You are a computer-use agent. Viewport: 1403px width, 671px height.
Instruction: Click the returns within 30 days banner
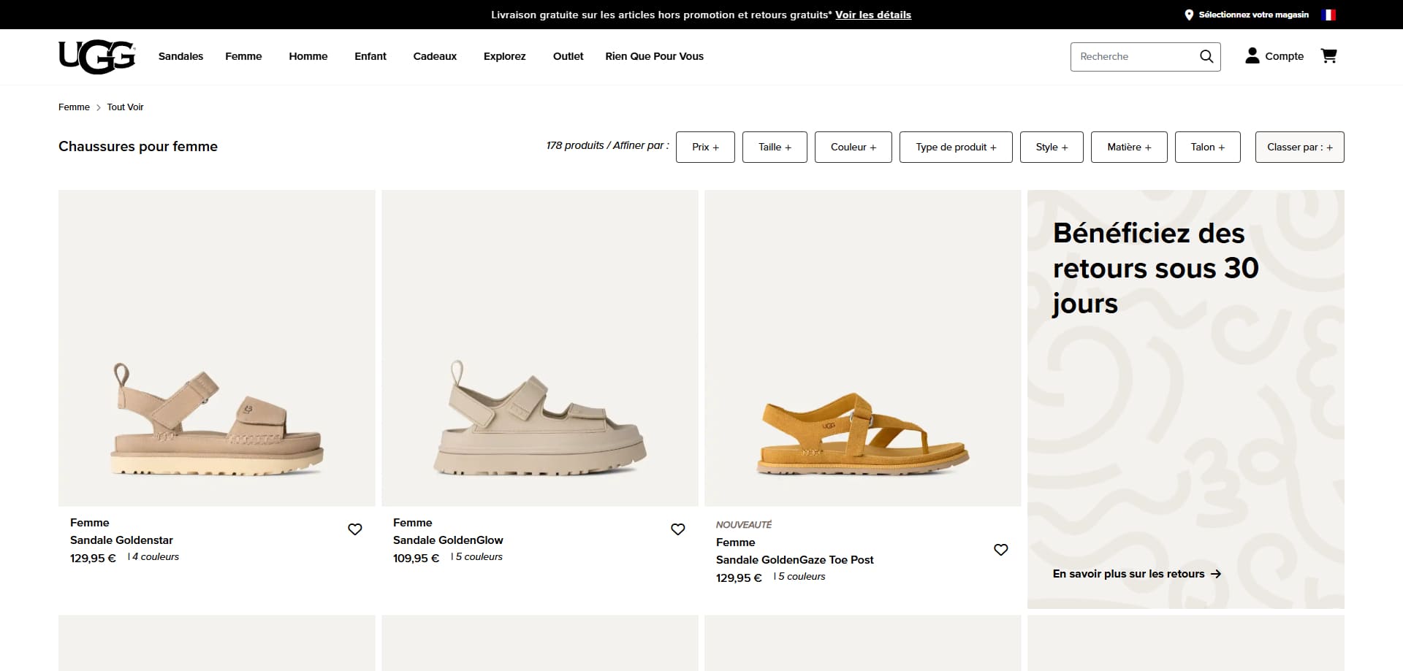click(x=1186, y=399)
